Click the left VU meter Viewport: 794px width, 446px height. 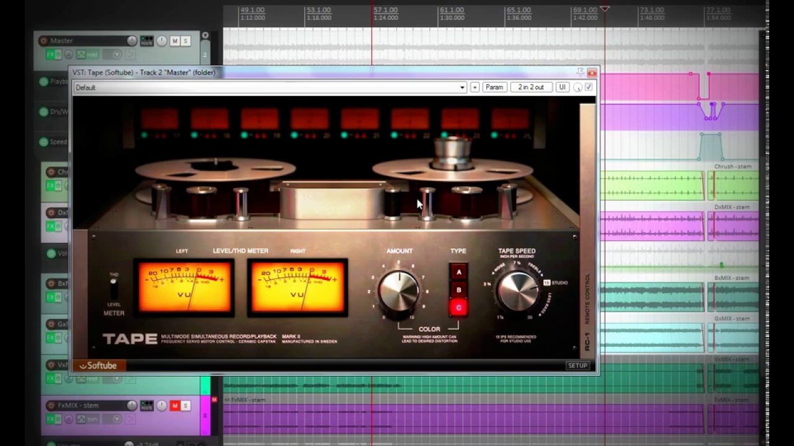184,287
